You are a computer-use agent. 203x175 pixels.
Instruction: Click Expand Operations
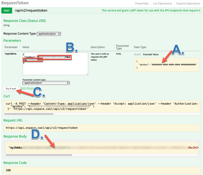click(188, 4)
